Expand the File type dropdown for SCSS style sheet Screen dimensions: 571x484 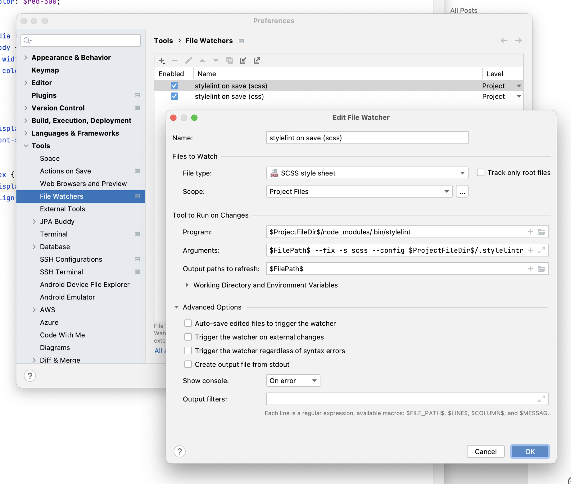point(462,173)
